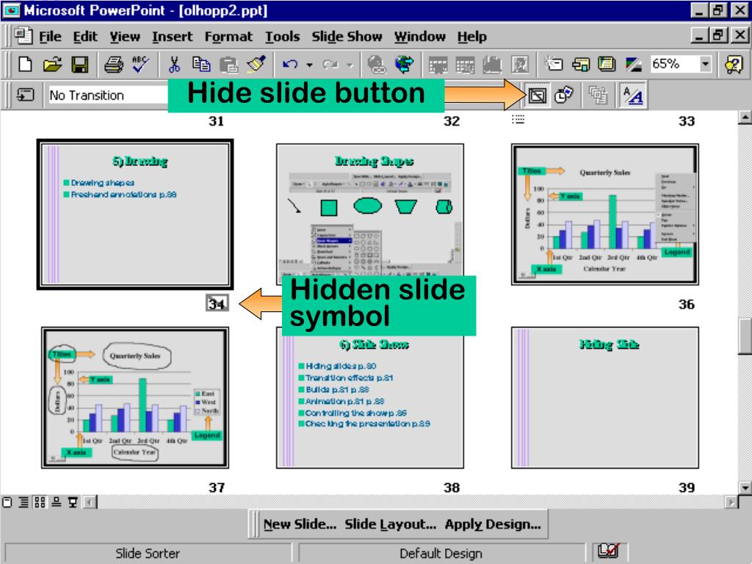Switch to Notes Page View button

(56, 502)
